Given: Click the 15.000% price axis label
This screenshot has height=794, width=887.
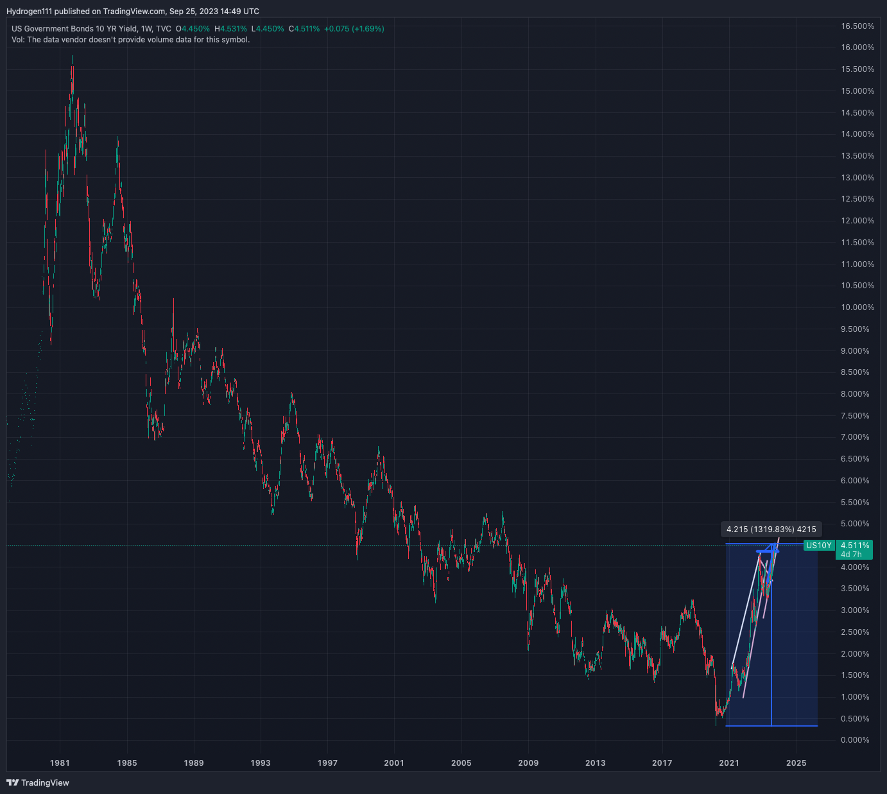Looking at the screenshot, I should (x=857, y=91).
